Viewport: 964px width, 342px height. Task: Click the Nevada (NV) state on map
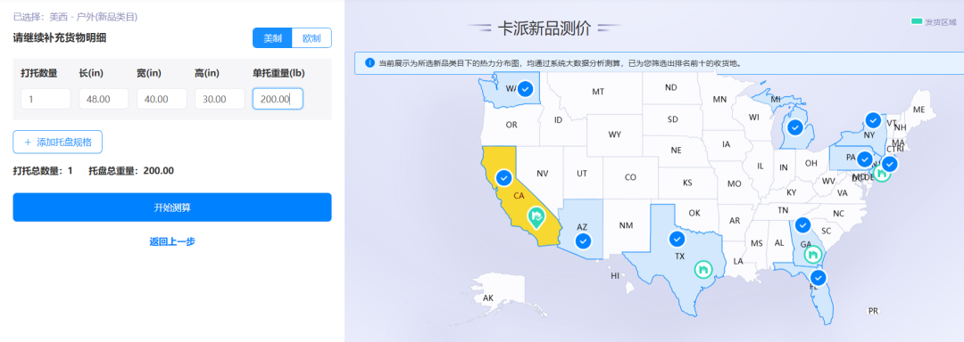(x=542, y=174)
